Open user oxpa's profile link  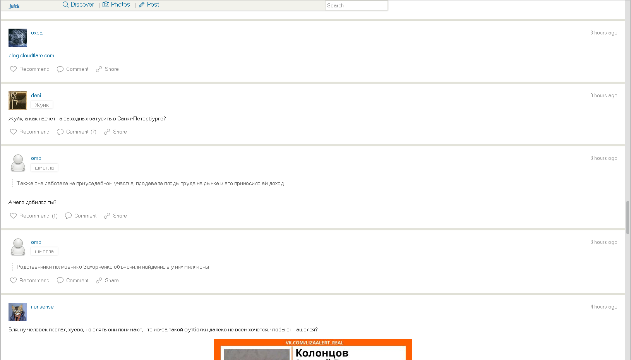click(37, 33)
